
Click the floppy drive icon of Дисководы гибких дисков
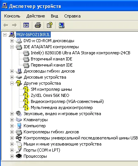coord(19,71)
